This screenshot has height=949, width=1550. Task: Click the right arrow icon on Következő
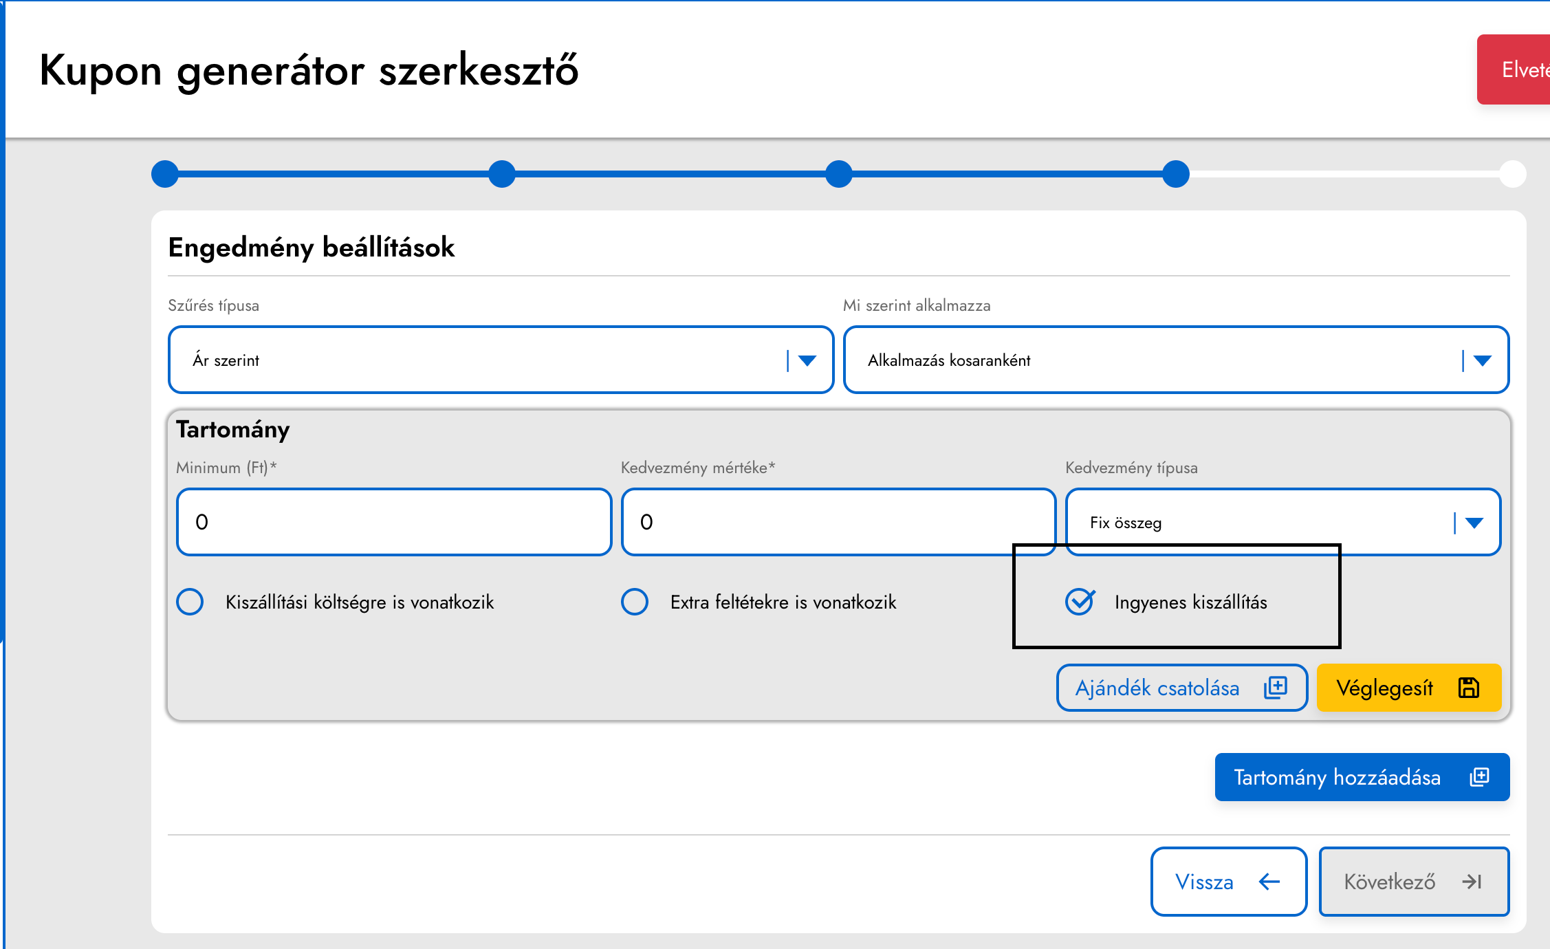[1472, 882]
